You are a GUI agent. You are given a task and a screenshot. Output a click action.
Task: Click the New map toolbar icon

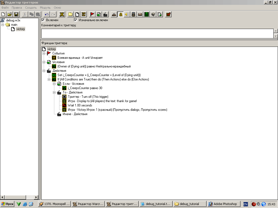(3, 14)
